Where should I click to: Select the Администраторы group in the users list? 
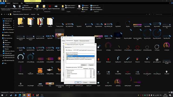tap(80, 58)
